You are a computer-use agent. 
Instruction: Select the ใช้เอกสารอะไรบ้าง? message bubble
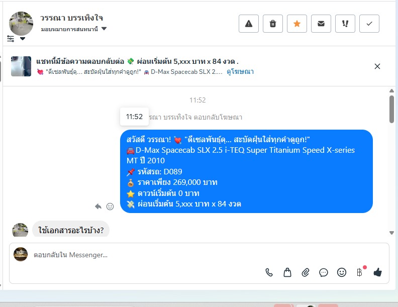pyautogui.click(x=71, y=230)
